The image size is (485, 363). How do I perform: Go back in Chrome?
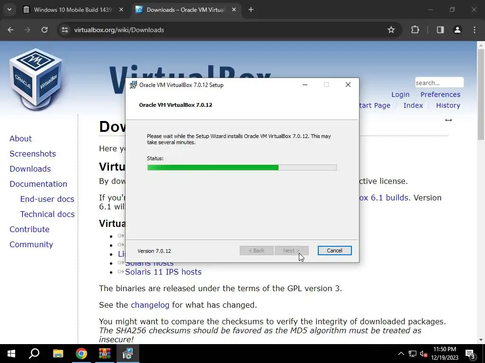[10, 30]
